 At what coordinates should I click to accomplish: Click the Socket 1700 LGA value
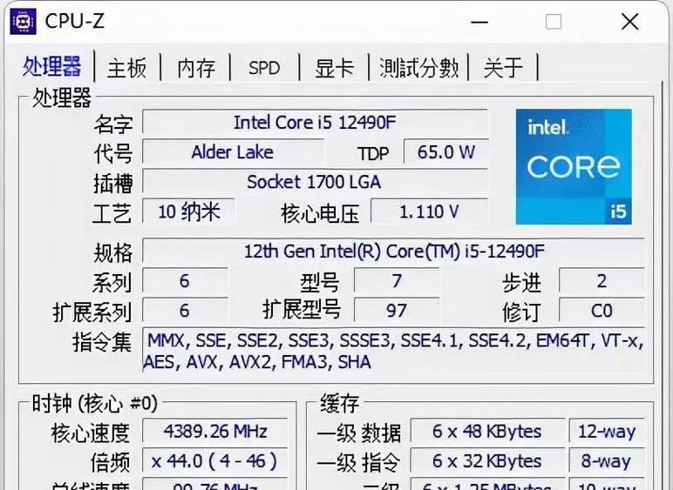coord(315,182)
